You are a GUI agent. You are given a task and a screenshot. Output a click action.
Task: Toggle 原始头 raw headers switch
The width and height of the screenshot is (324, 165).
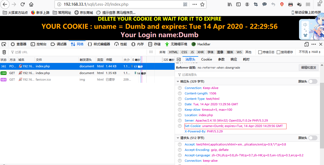(312, 81)
